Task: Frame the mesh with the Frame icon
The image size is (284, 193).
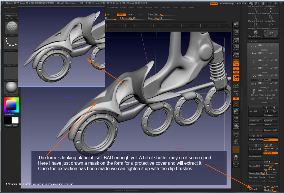Action: pyautogui.click(x=236, y=104)
